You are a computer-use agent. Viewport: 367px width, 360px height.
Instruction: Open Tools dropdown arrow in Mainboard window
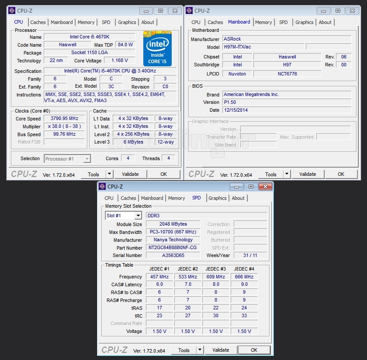[287, 174]
